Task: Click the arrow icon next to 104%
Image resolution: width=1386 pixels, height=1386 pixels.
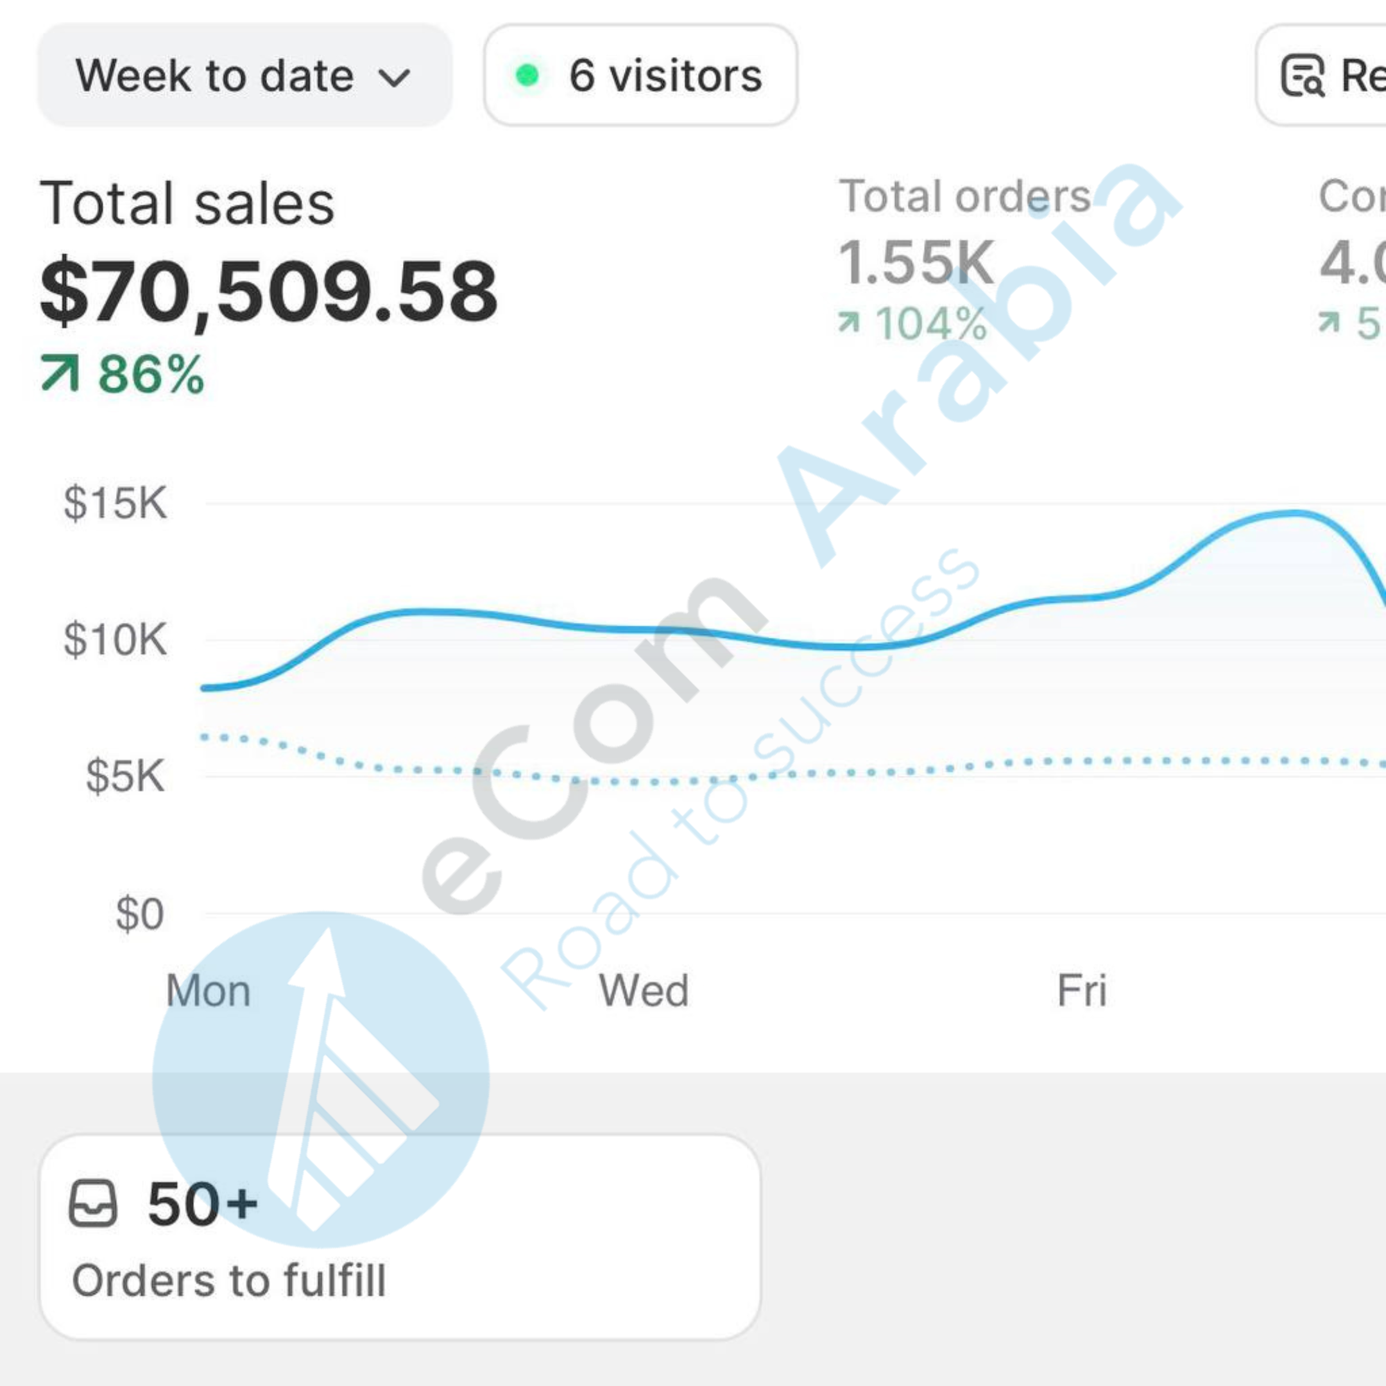Action: pos(849,323)
